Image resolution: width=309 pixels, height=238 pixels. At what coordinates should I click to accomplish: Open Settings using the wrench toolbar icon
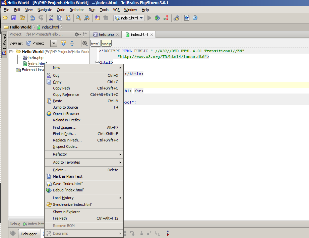pos(177,18)
